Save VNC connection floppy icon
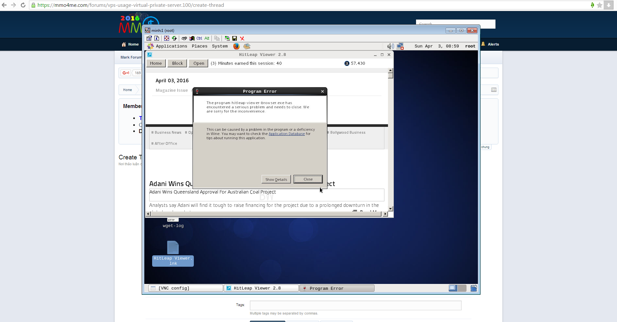 point(235,38)
